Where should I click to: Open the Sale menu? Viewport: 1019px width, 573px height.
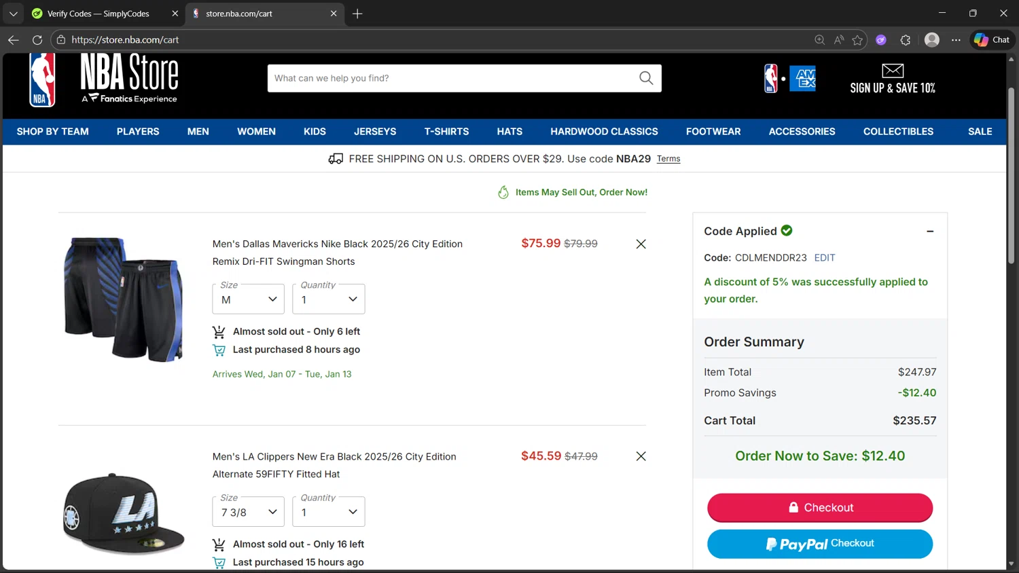click(x=980, y=132)
